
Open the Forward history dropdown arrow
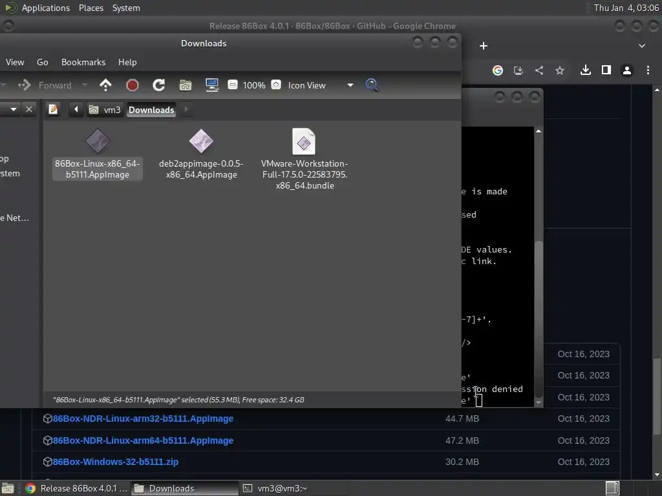click(x=85, y=85)
